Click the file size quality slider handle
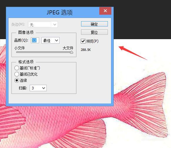 coord(71,52)
